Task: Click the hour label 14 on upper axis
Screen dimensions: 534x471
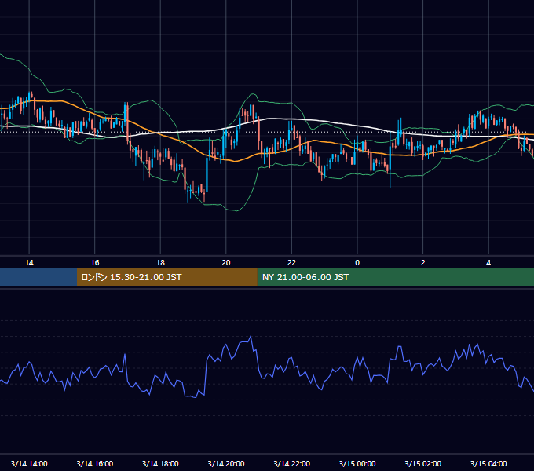Action: (x=29, y=263)
